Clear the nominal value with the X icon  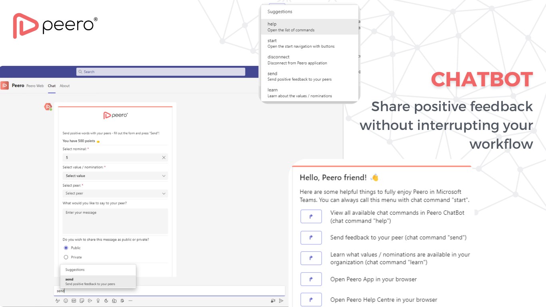point(163,157)
